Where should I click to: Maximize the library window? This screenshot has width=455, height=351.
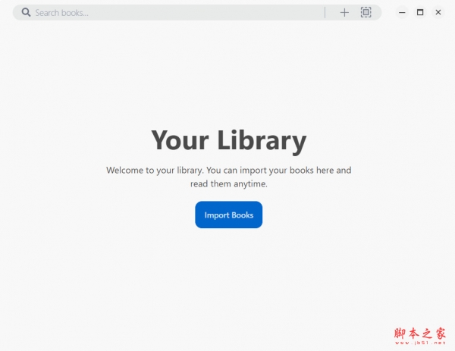coord(420,12)
